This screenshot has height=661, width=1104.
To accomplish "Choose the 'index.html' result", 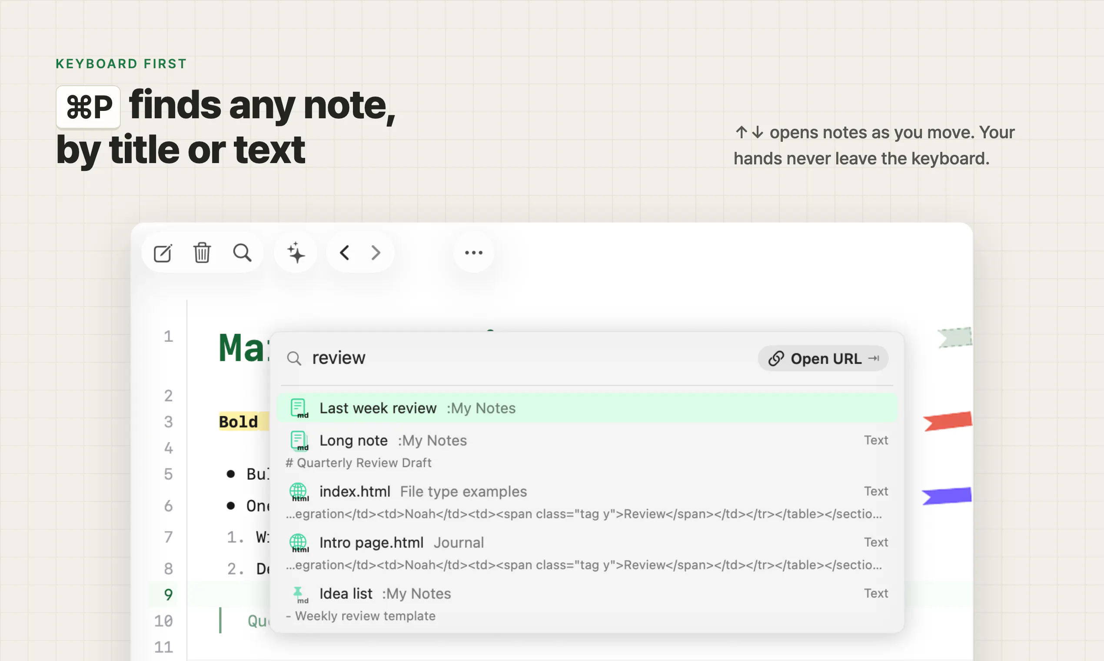I will (x=587, y=501).
